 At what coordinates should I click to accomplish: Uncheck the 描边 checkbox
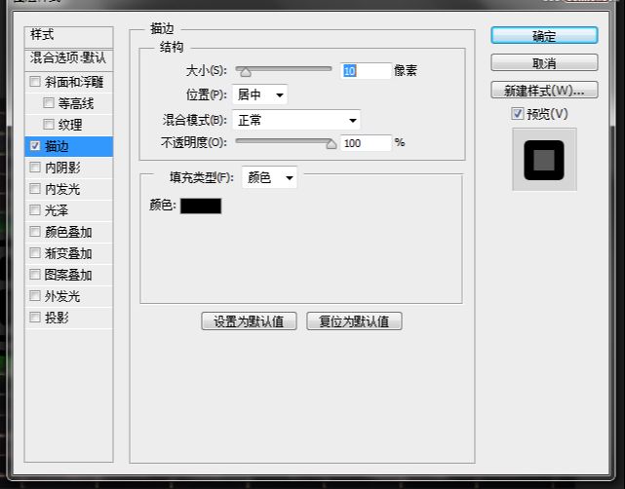coord(35,146)
